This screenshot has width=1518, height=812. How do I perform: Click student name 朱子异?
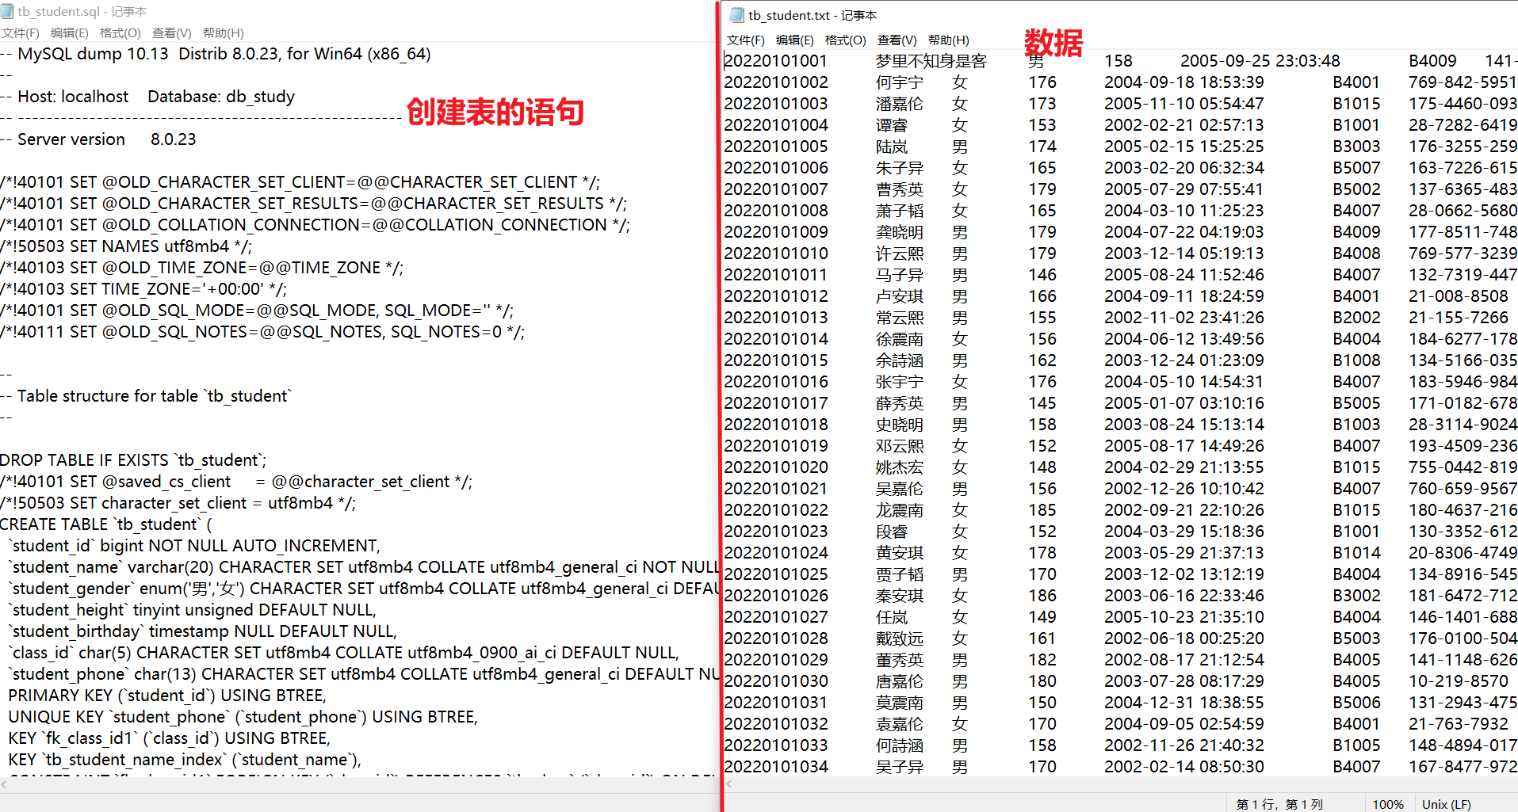point(899,168)
